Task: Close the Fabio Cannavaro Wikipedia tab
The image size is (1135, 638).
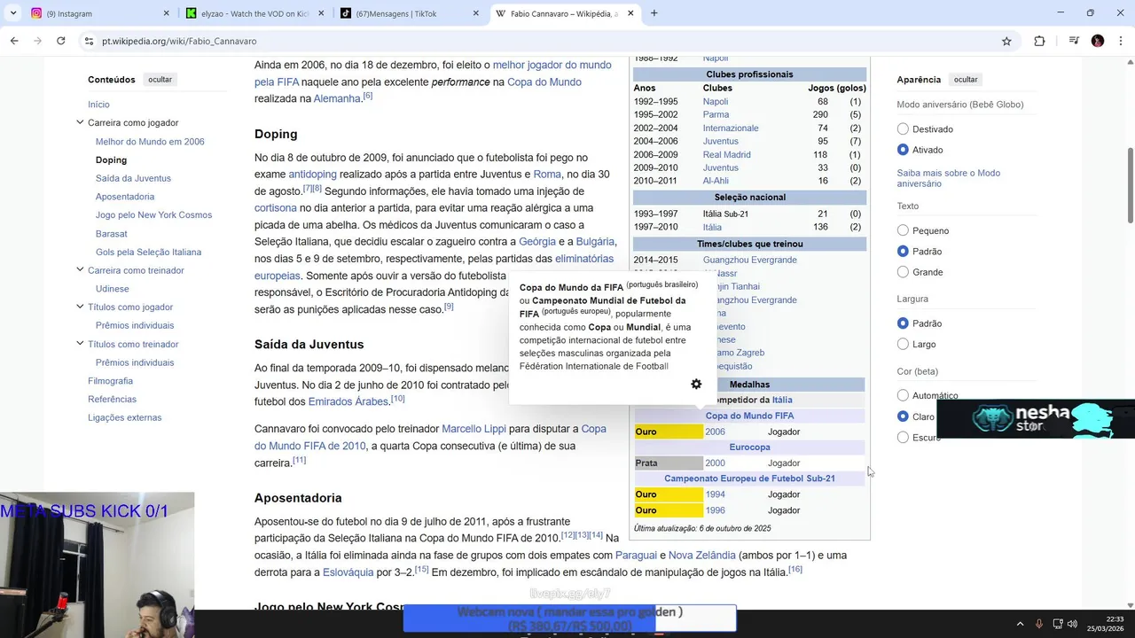Action: [630, 13]
